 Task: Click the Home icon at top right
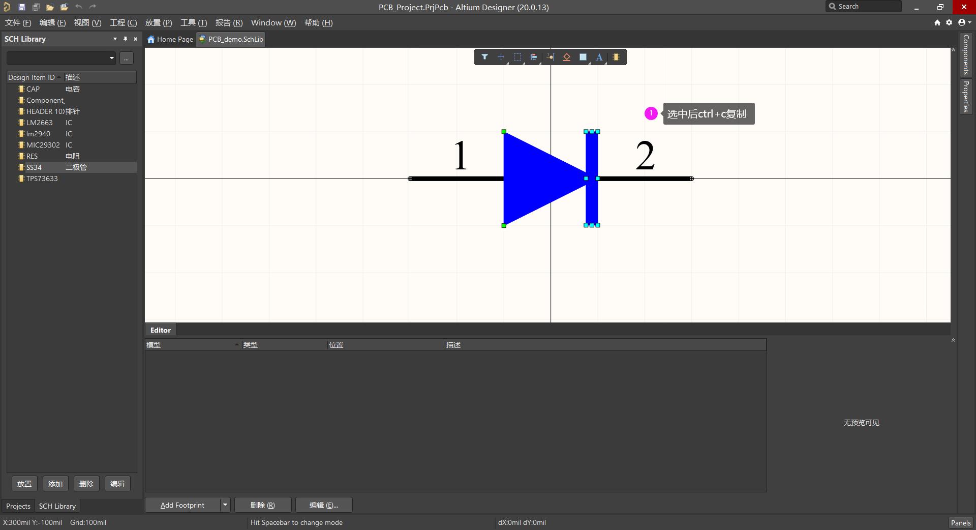pos(937,22)
